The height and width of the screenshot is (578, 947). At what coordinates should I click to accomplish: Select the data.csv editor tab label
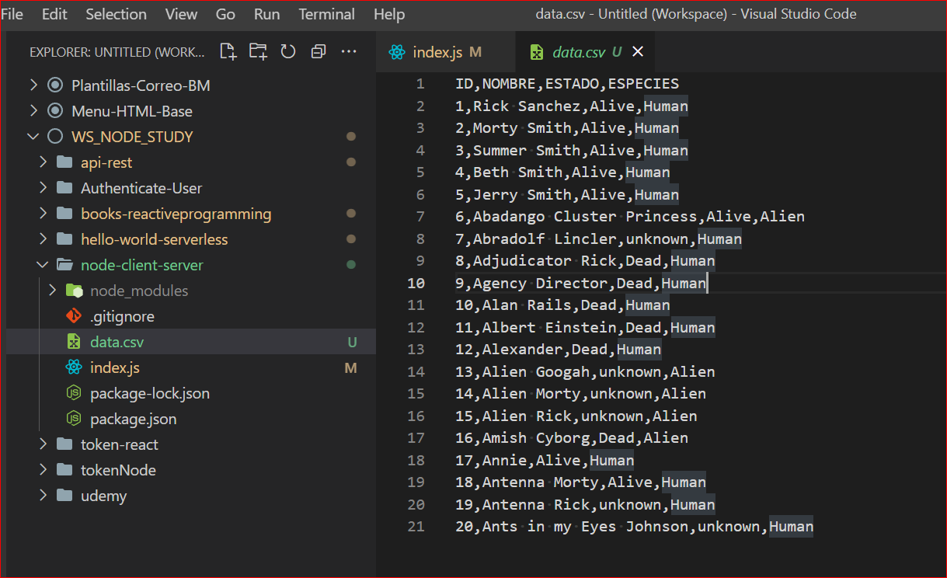[579, 52]
